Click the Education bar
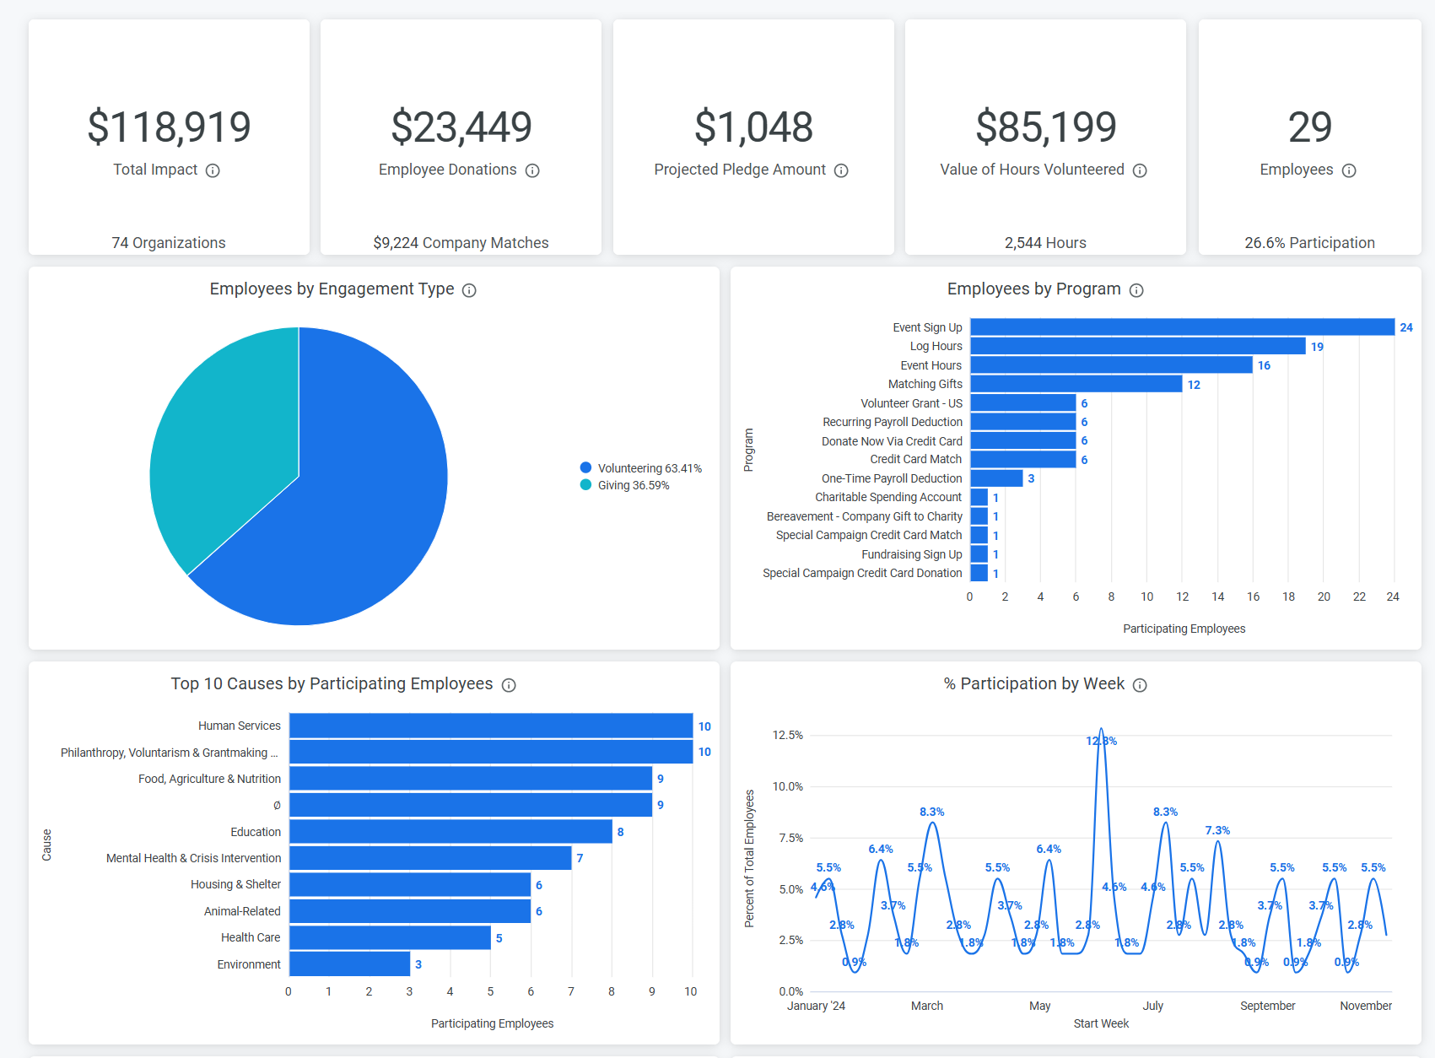The height and width of the screenshot is (1058, 1435). (450, 832)
